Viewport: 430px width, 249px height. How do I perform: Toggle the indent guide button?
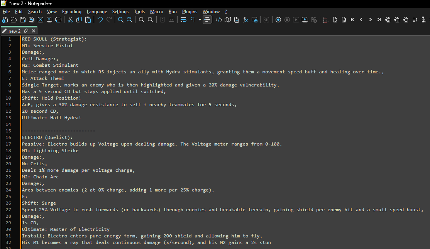[x=207, y=20]
